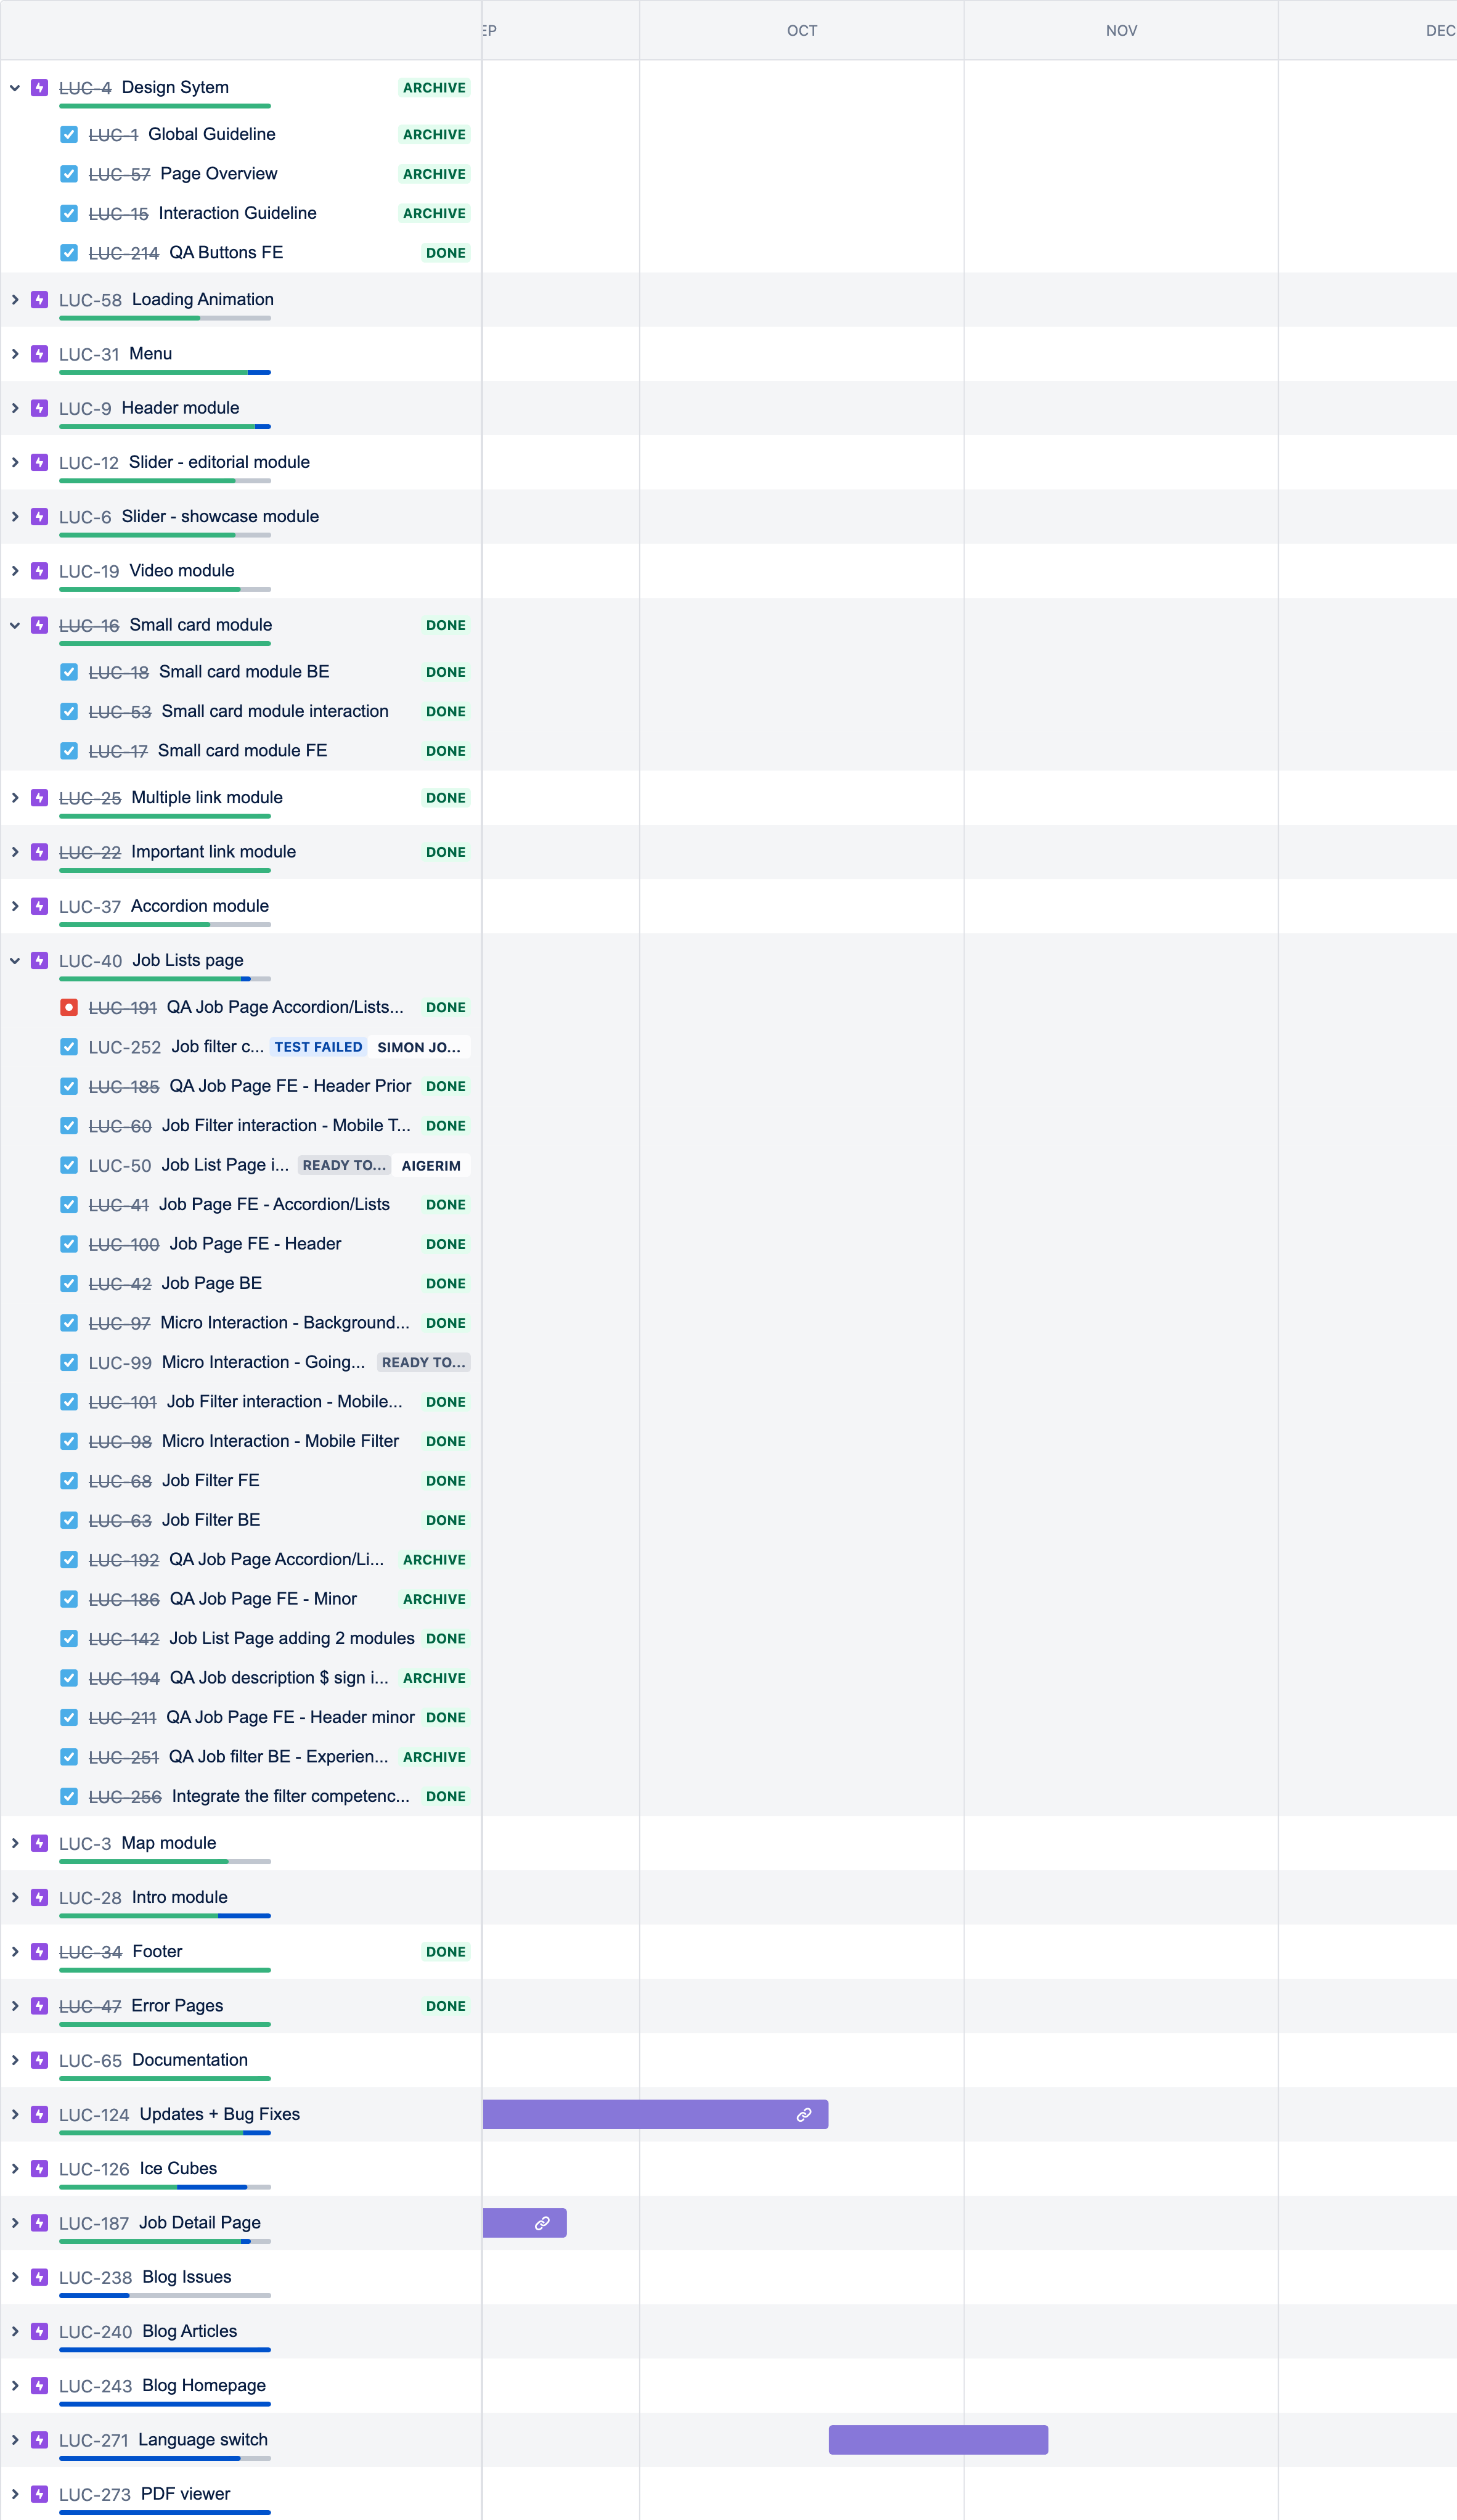Click the task checkbox icon on LUC-142 Job List Page

click(x=69, y=1638)
